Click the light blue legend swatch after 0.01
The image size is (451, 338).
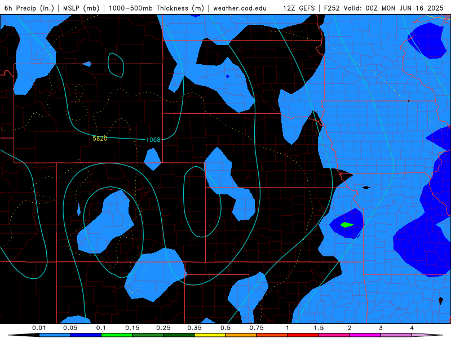point(54,335)
